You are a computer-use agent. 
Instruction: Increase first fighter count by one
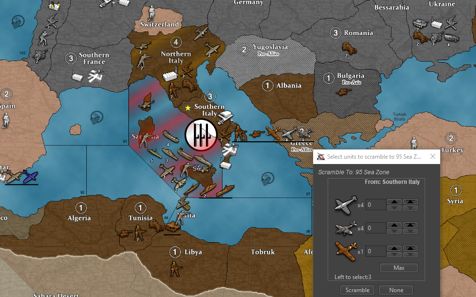point(396,202)
